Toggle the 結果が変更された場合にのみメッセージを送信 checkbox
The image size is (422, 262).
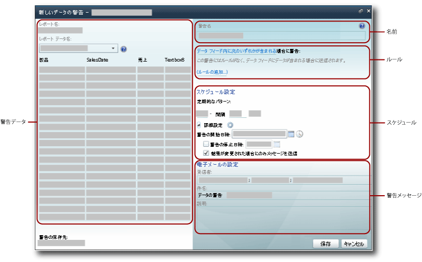pos(206,153)
